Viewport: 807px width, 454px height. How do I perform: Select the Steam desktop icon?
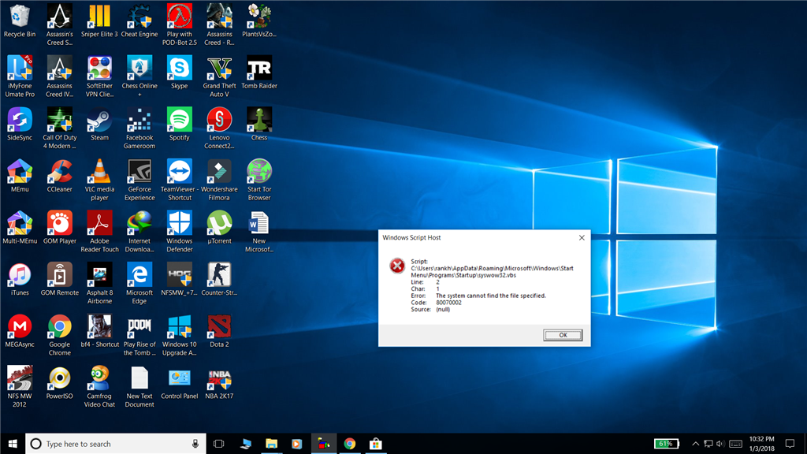[99, 124]
